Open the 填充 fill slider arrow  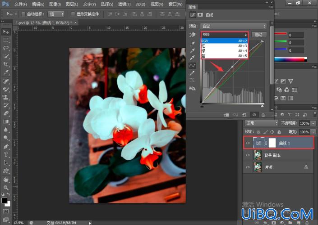pyautogui.click(x=313, y=132)
